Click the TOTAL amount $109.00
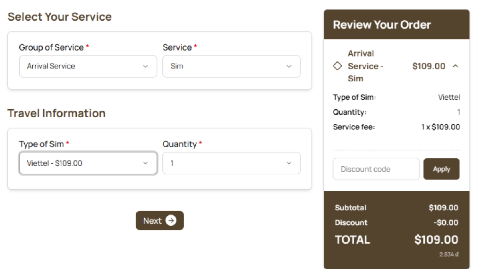Screen dimensions: 478x269 click(x=436, y=240)
